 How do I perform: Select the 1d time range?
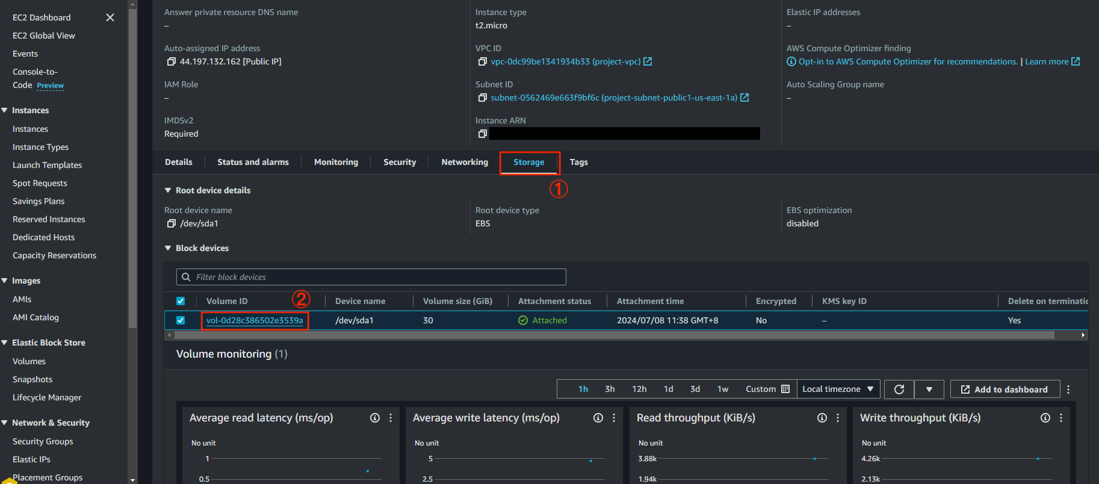pyautogui.click(x=669, y=389)
